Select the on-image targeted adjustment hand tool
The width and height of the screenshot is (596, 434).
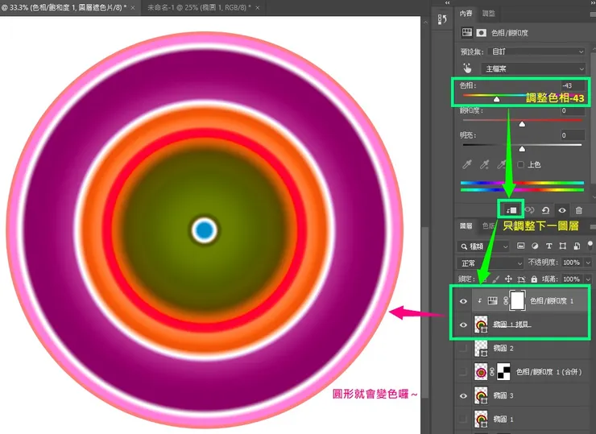point(466,69)
